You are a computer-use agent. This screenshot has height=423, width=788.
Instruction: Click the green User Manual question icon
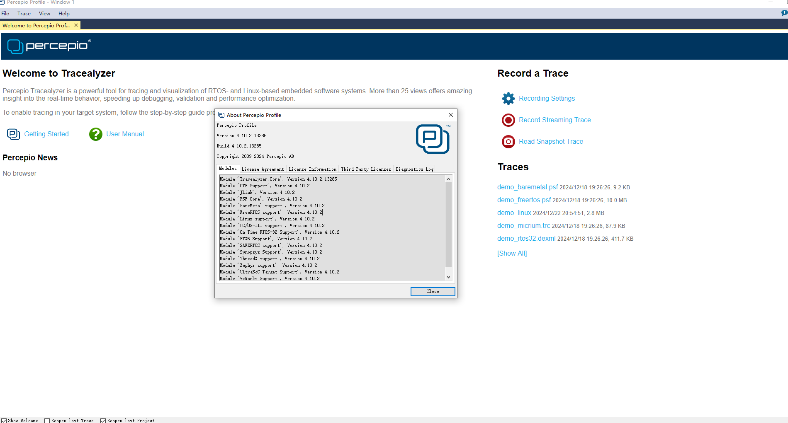(x=96, y=134)
